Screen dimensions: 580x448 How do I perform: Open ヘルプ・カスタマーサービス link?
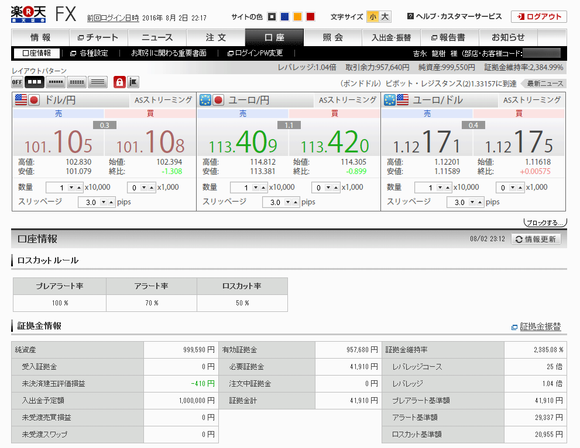point(455,16)
